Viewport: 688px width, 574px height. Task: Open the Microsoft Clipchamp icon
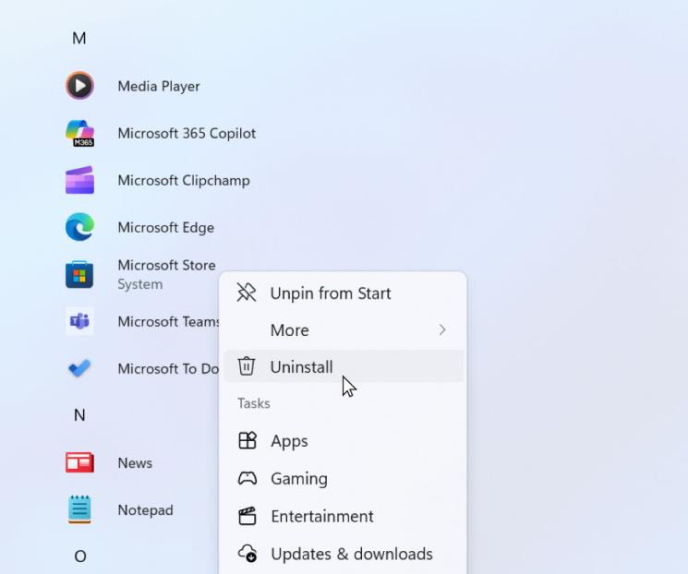(x=79, y=180)
